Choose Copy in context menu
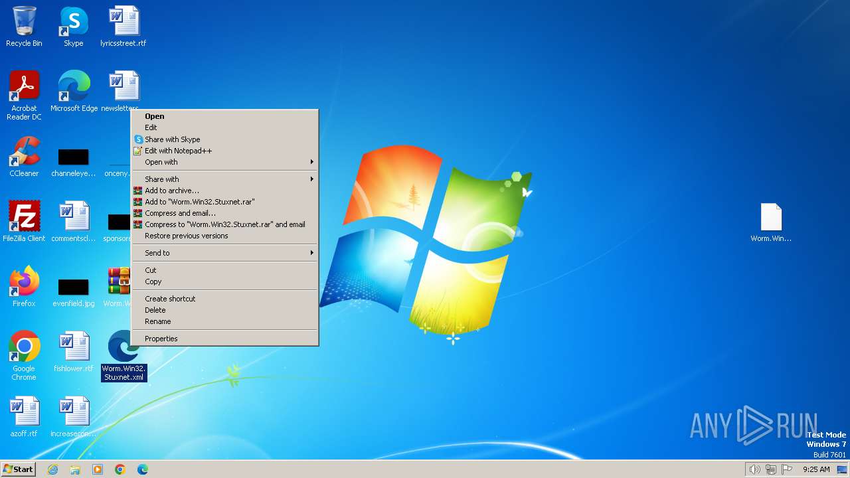Screen dimensions: 850x478 click(225, 281)
